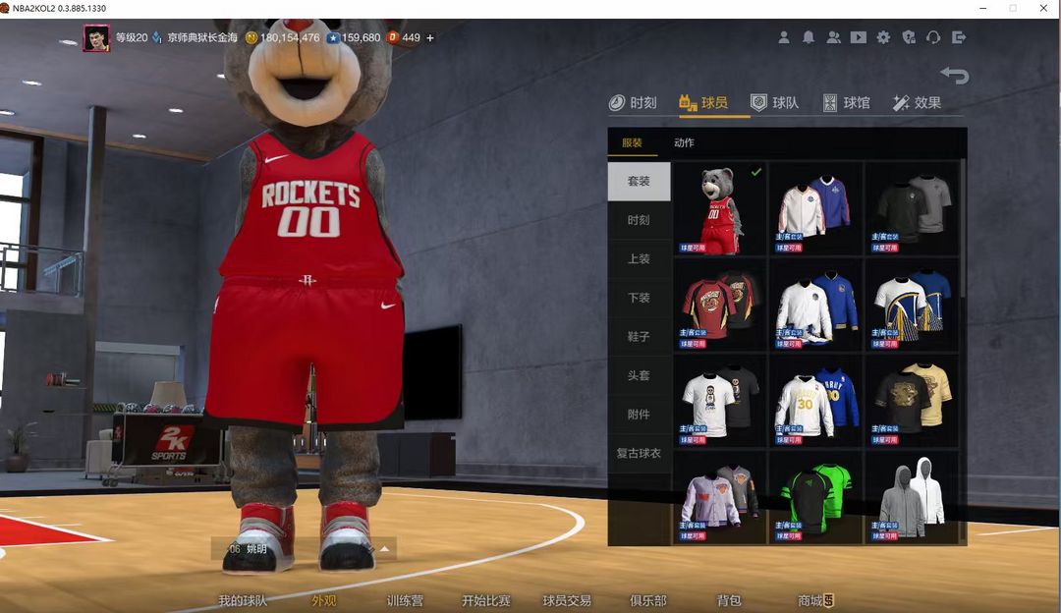Select the purple and gray varsity jacket set
The image size is (1061, 613).
point(720,497)
